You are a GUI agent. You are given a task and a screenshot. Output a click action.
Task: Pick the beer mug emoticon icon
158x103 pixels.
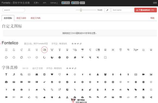click(98, 50)
